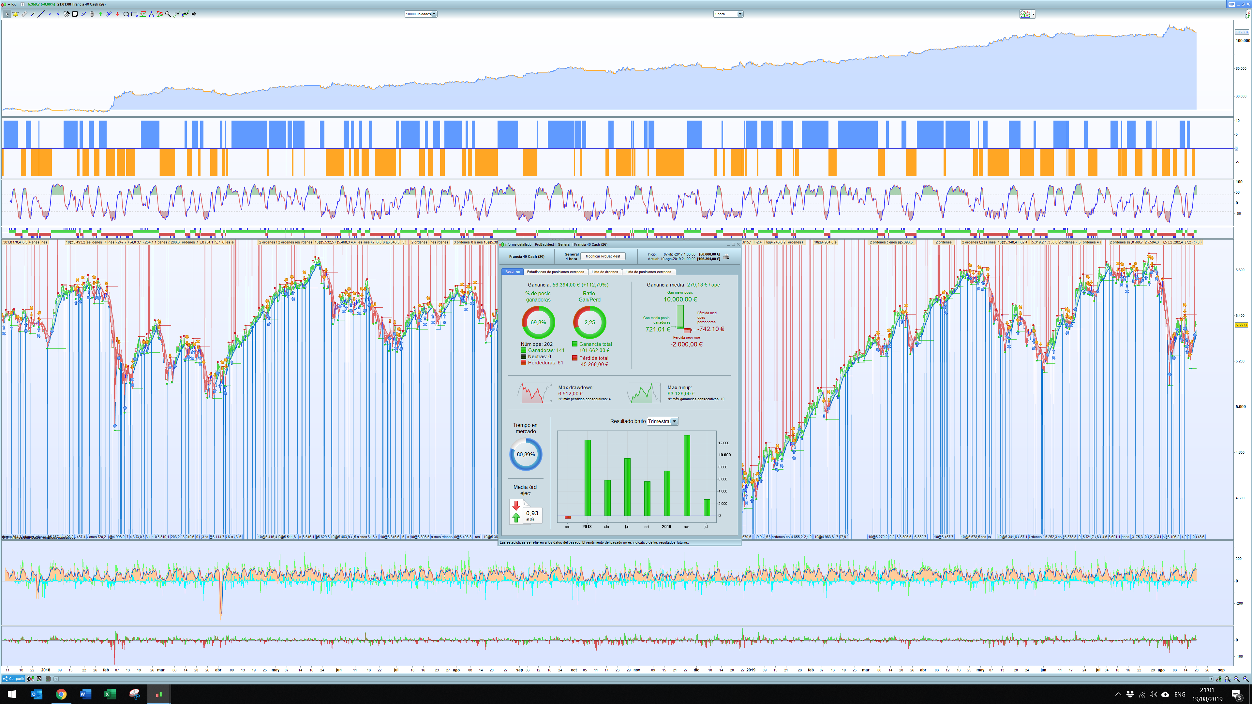
Task: Select the ruler measurement tool
Action: (24, 14)
